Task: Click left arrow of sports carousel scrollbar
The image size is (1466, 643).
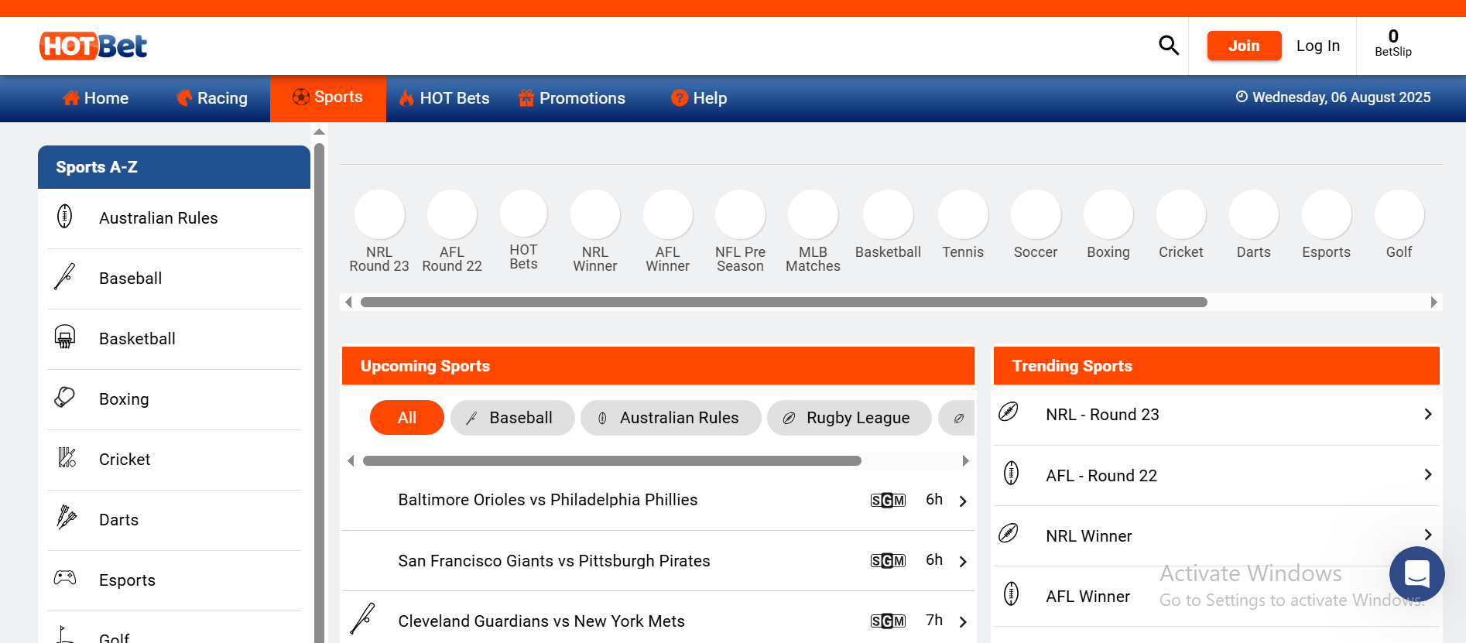Action: (349, 303)
